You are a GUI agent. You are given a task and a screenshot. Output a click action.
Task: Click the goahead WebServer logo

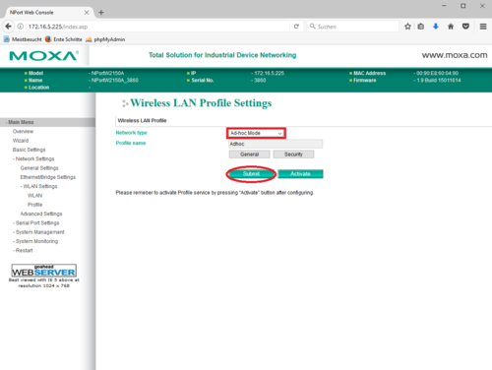click(44, 271)
